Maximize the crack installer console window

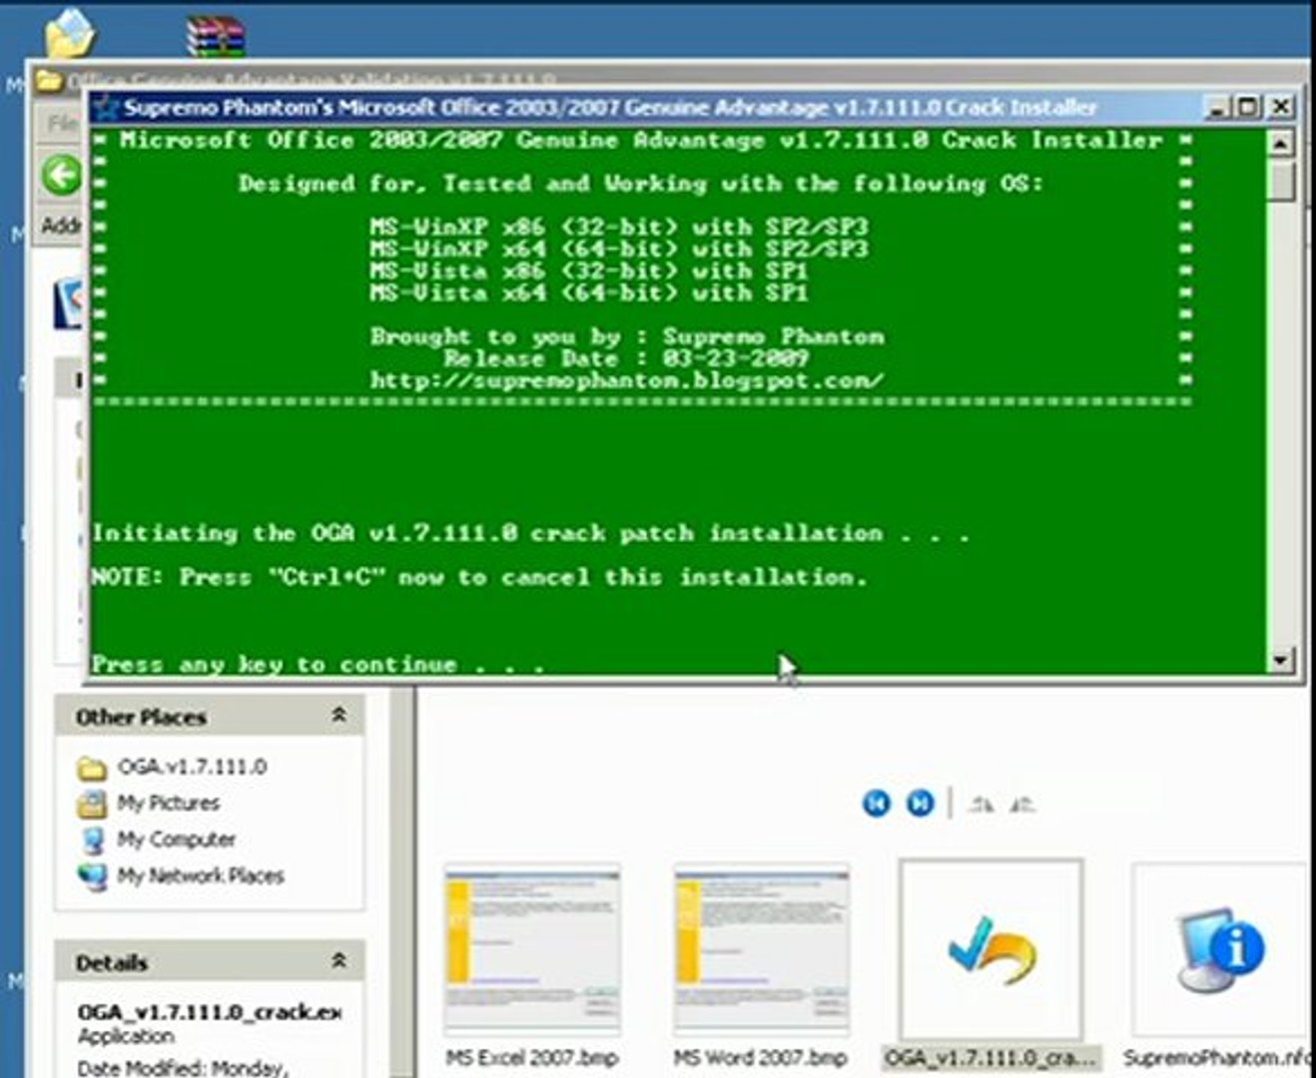click(x=1248, y=107)
